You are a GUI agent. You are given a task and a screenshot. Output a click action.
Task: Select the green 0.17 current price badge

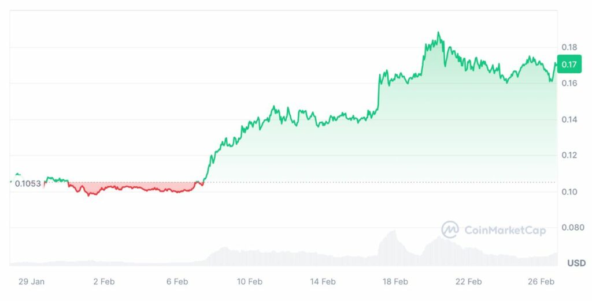[x=569, y=65]
